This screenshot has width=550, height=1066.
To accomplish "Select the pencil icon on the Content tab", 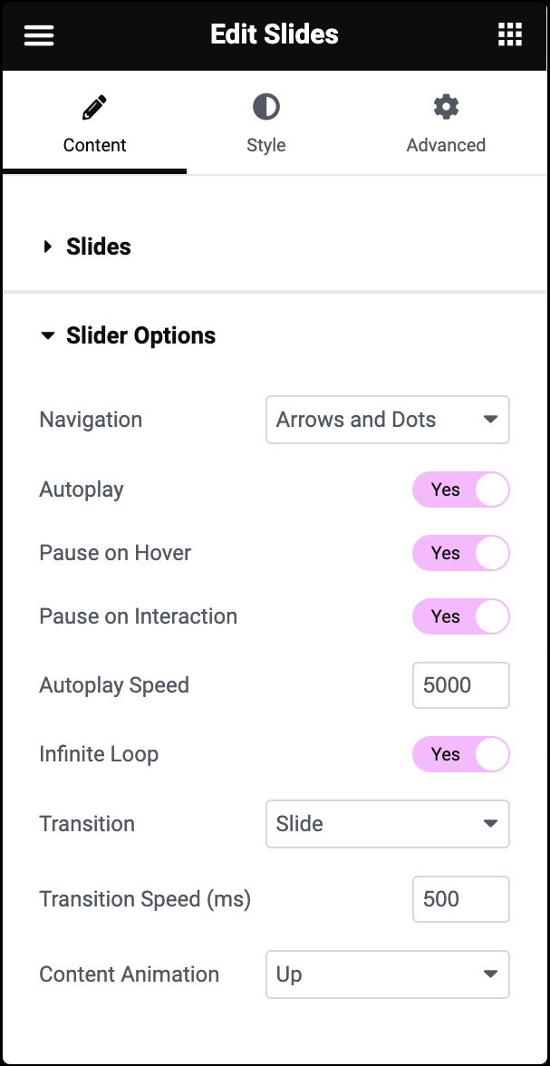I will pos(94,105).
